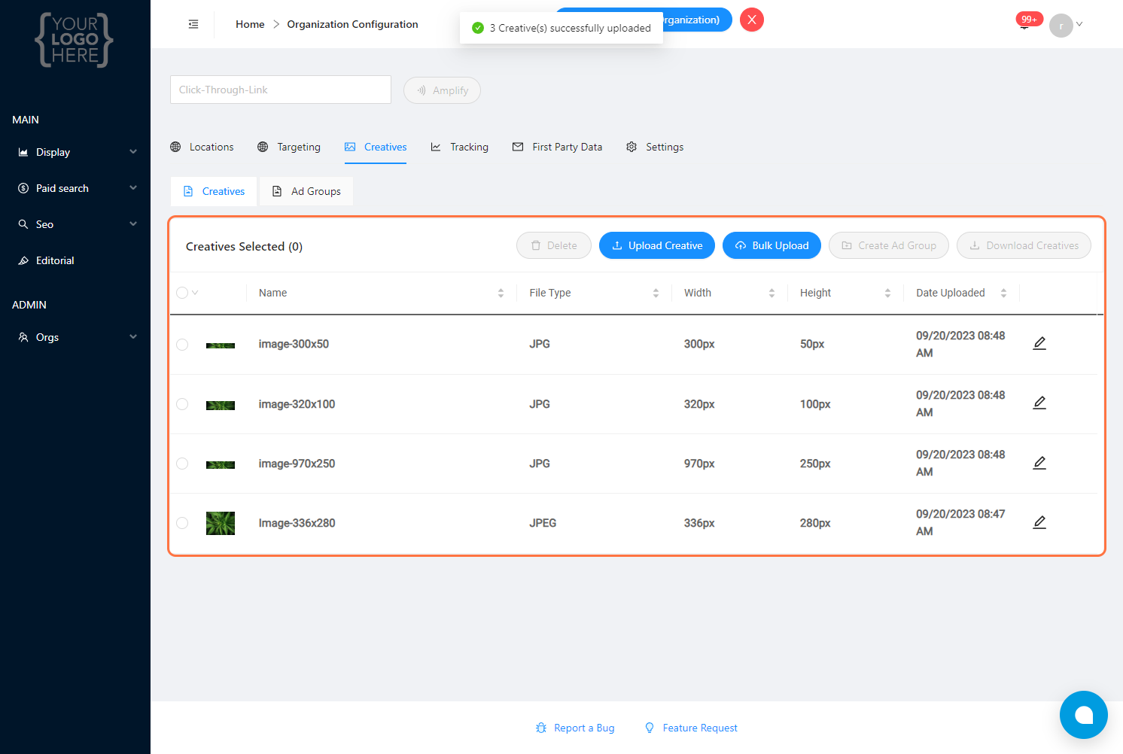
Task: Sort the table by Name column
Action: tap(501, 293)
